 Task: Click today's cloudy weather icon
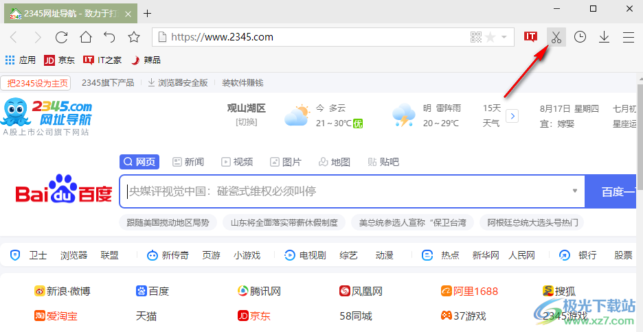click(297, 116)
